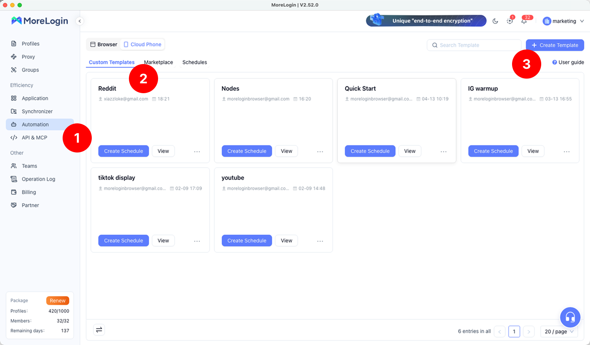The height and width of the screenshot is (345, 590).
Task: Click the Quick Start template title
Action: tap(360, 88)
